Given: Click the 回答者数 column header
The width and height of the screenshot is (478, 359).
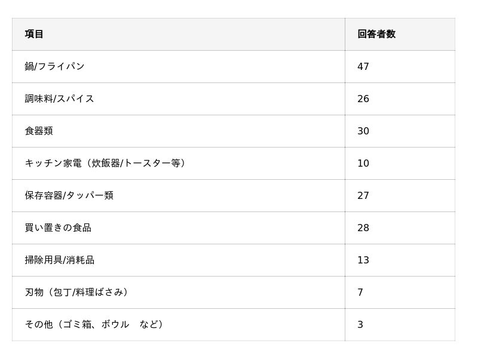Looking at the screenshot, I should tap(376, 34).
